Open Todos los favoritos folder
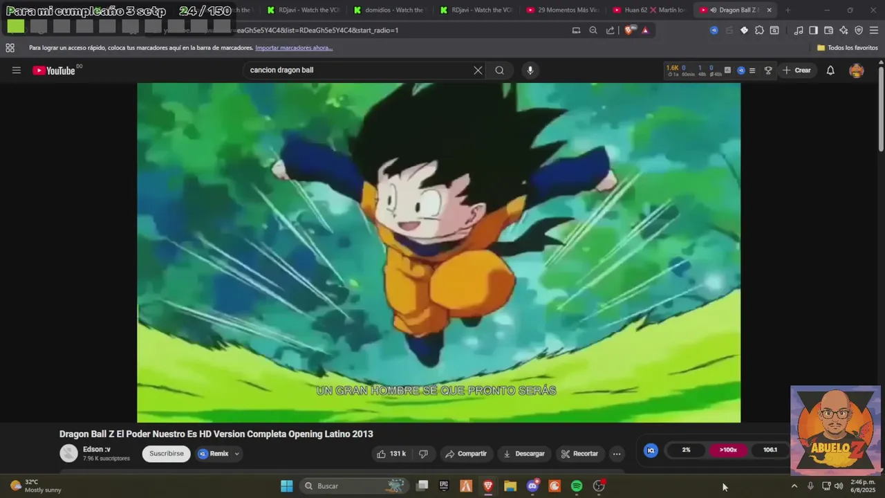This screenshot has height=498, width=885. click(x=848, y=48)
